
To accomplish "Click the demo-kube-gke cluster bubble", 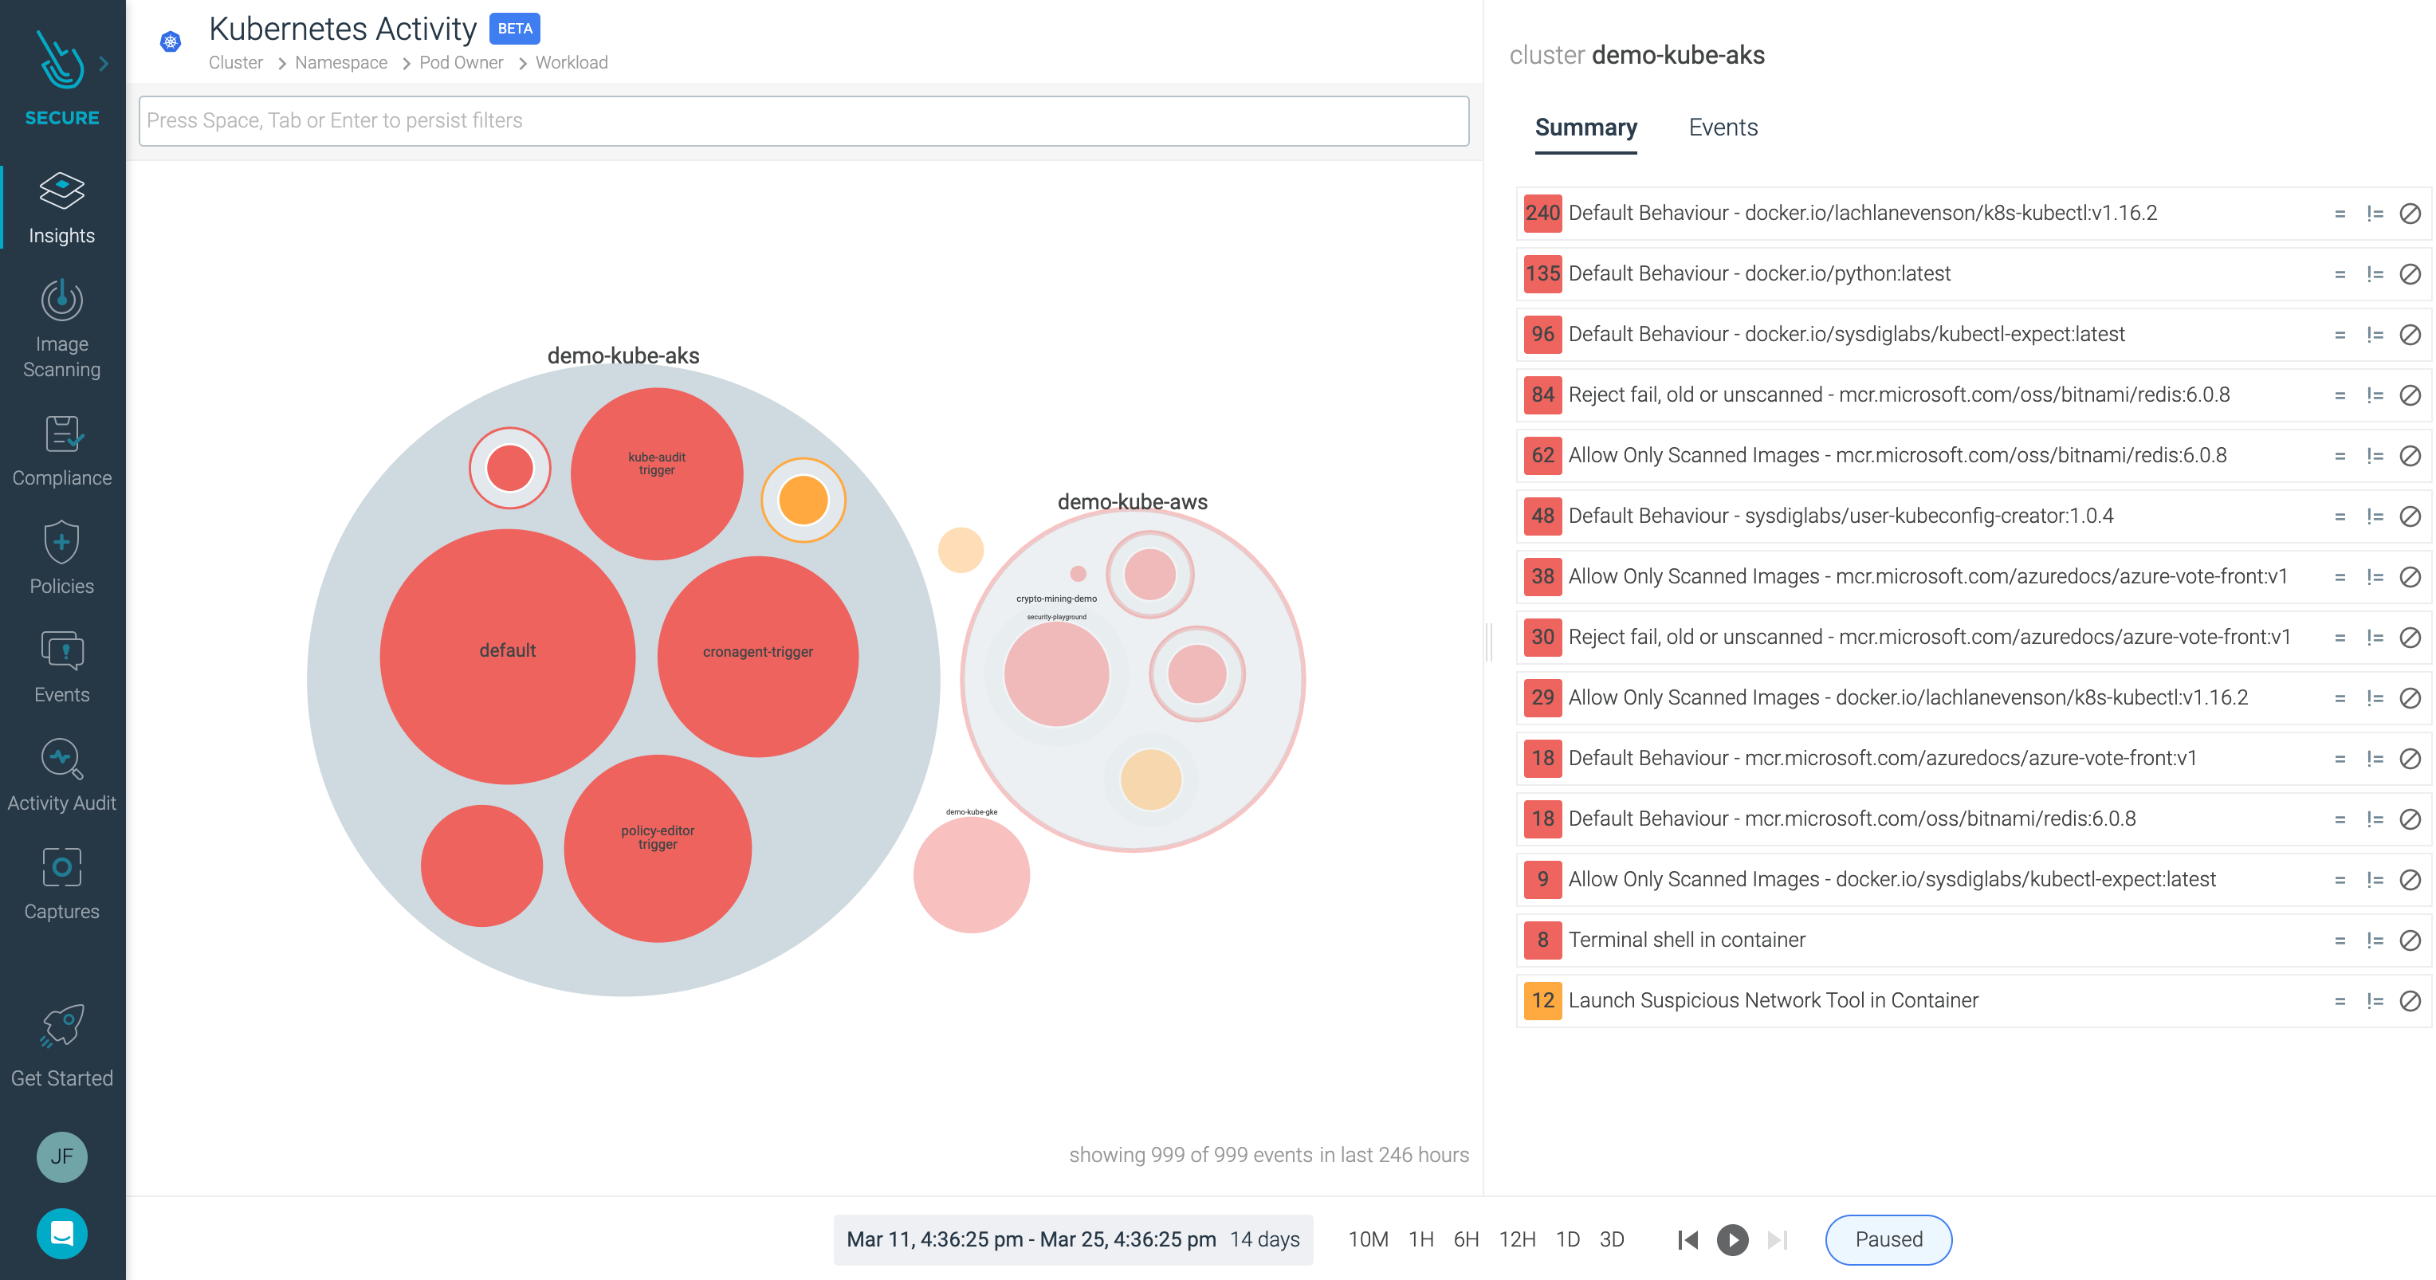I will coord(971,874).
